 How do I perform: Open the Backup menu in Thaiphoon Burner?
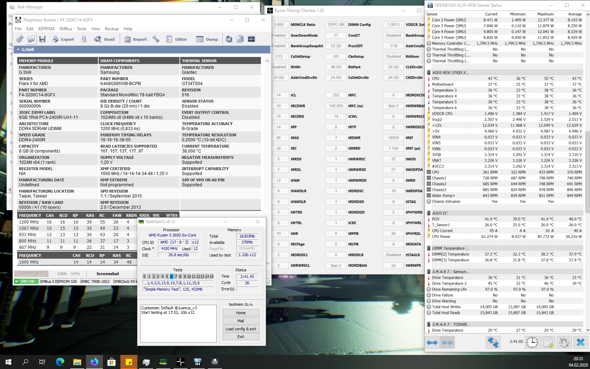click(x=112, y=29)
